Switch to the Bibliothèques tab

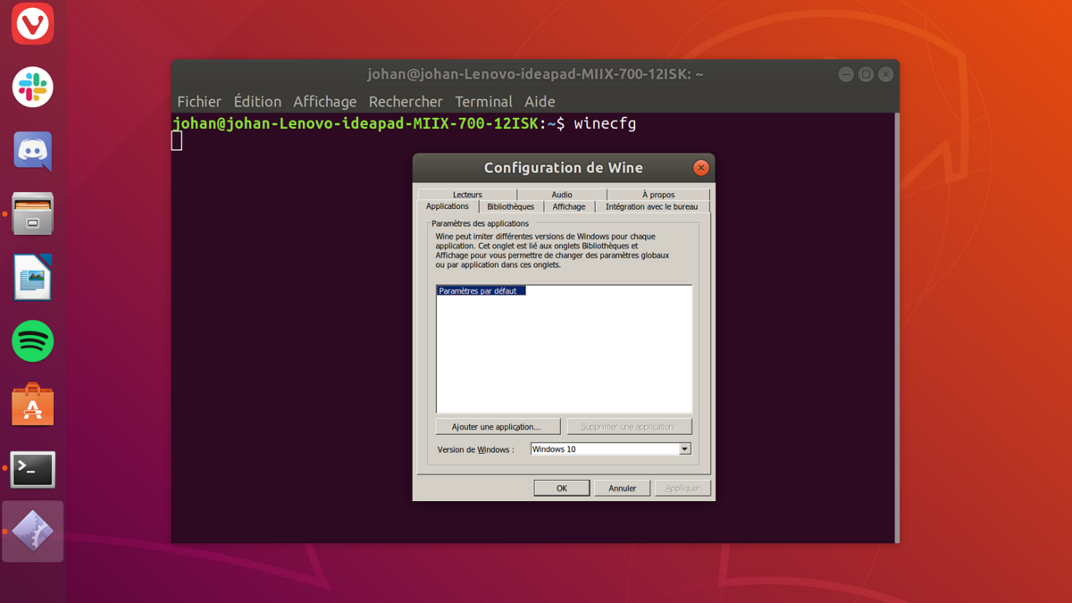pos(511,206)
